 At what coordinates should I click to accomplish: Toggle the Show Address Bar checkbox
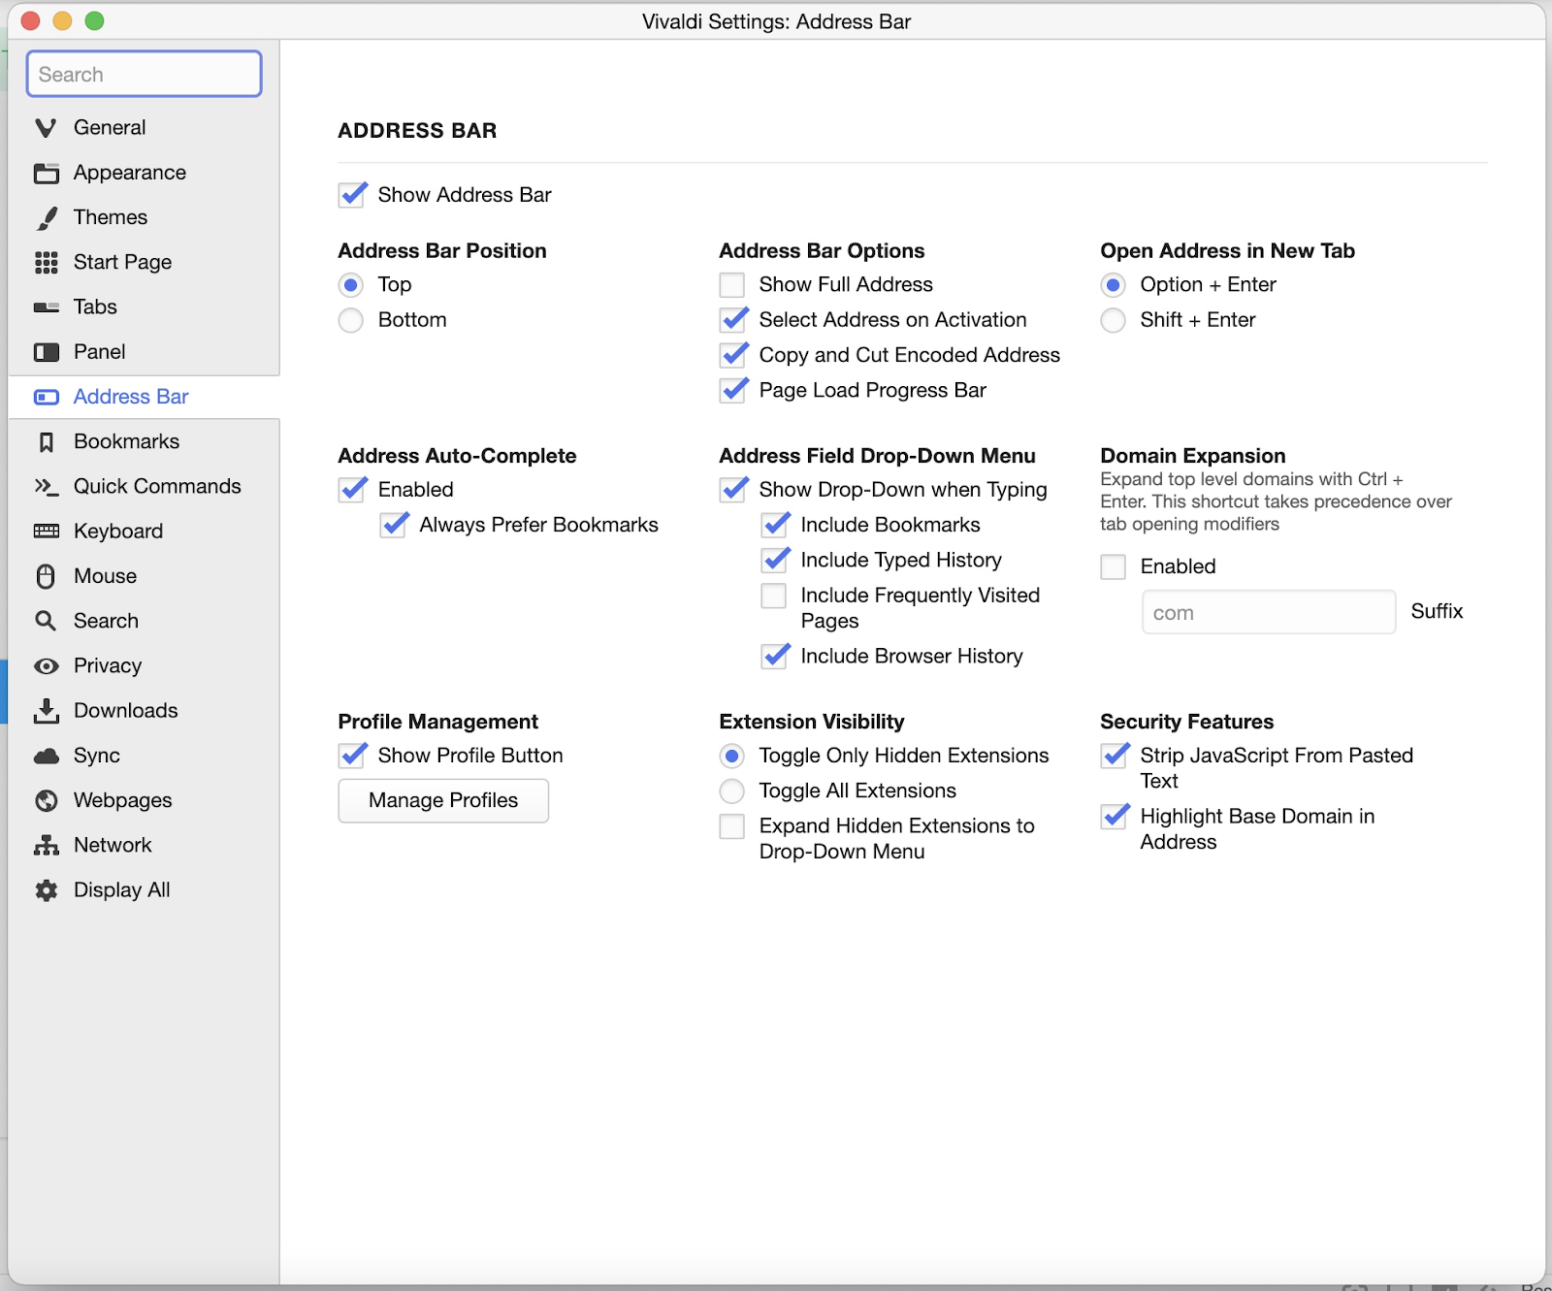click(352, 195)
